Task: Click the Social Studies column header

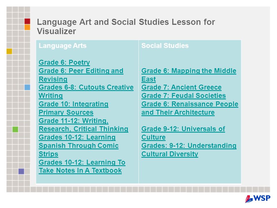Action: [165, 46]
